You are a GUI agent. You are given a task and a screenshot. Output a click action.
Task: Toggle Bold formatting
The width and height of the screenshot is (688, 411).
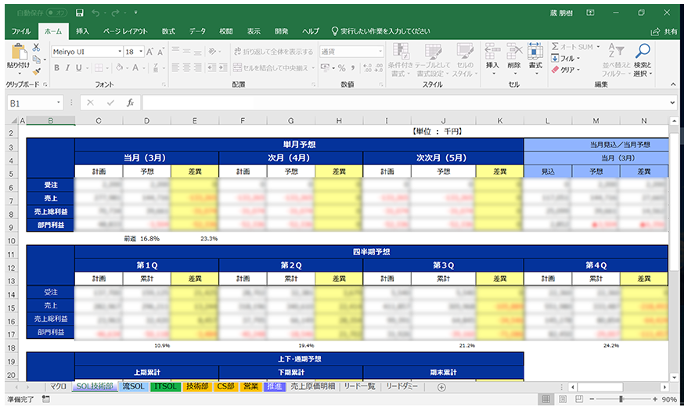click(56, 69)
